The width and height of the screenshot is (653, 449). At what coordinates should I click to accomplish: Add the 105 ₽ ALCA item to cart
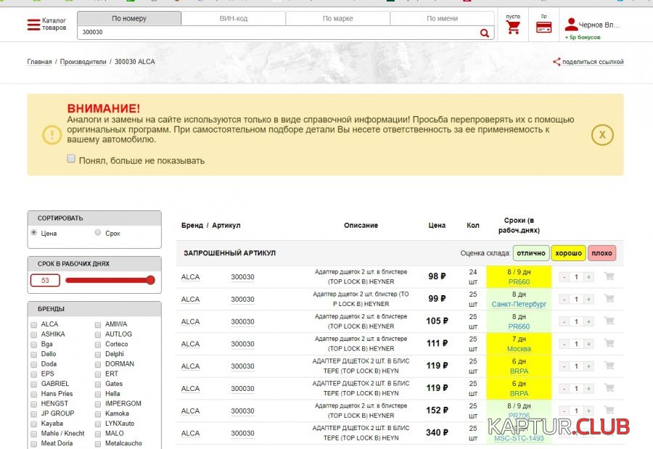tap(609, 321)
